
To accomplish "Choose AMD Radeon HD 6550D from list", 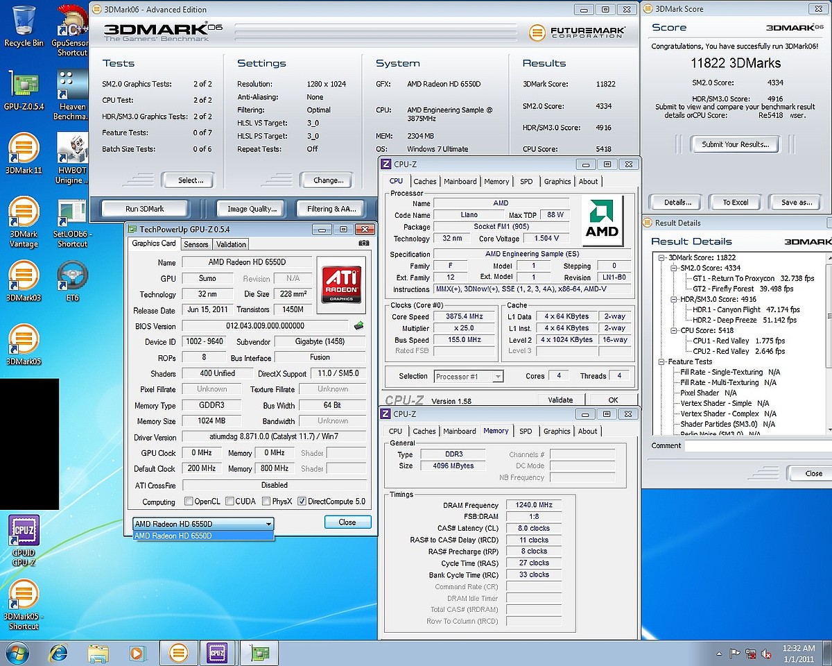I will point(203,536).
